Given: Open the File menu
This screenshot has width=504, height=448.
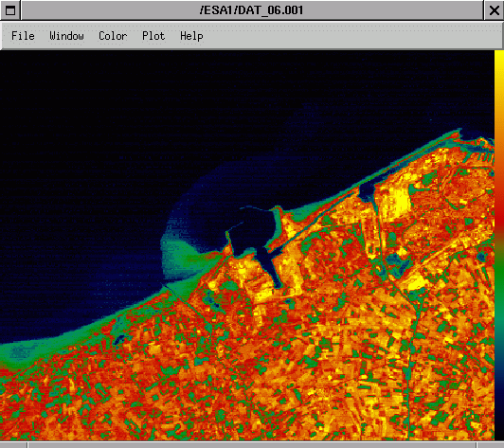Looking at the screenshot, I should [23, 36].
